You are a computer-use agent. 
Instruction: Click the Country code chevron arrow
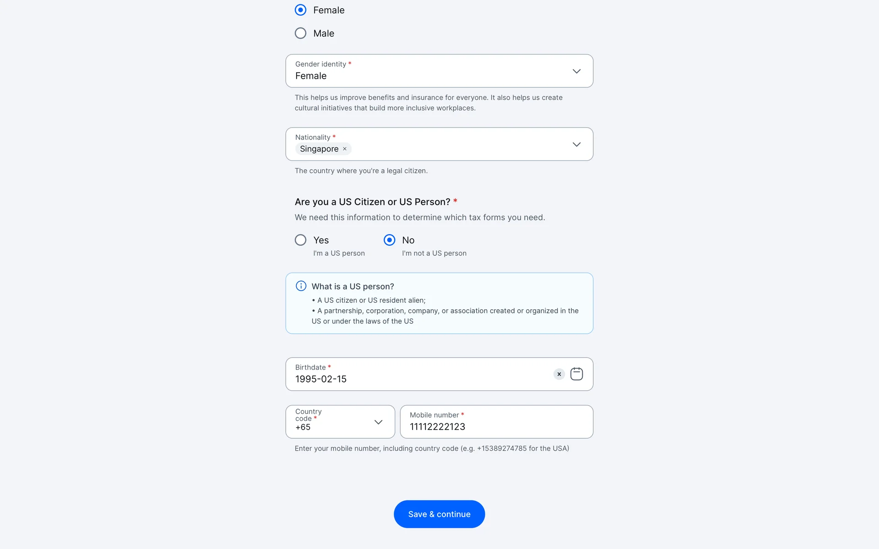[x=378, y=422]
